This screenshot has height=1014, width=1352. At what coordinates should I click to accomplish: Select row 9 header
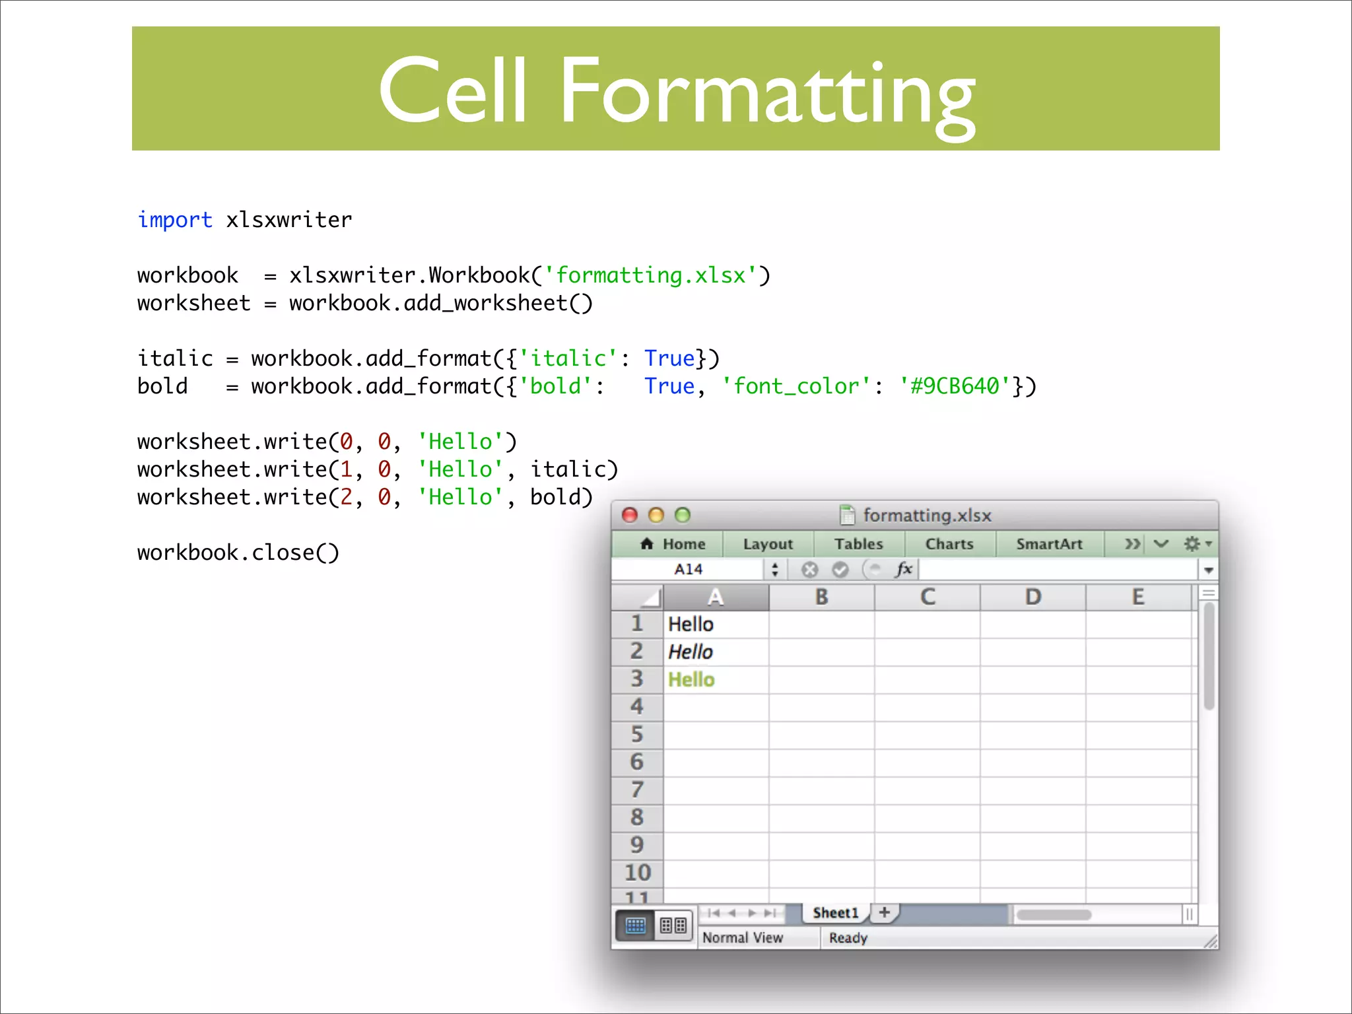638,846
